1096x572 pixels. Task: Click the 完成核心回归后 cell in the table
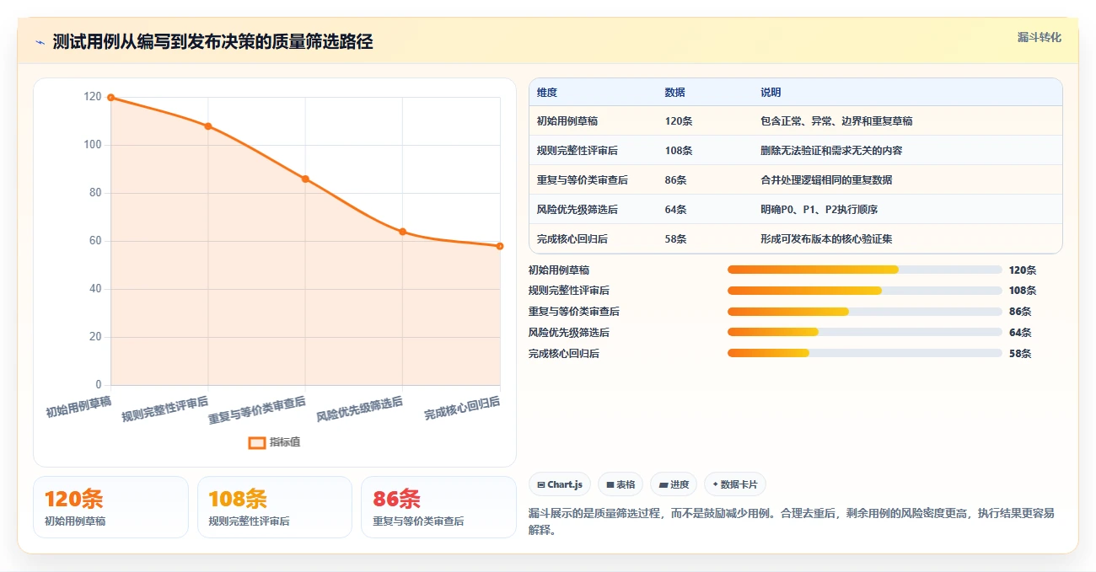point(572,239)
